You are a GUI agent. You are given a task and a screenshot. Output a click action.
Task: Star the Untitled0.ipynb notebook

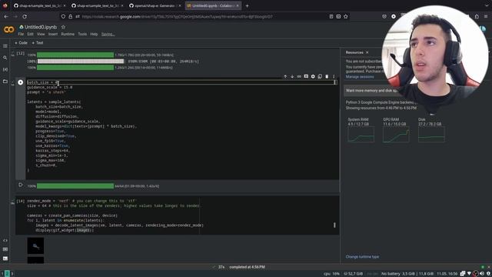point(63,27)
